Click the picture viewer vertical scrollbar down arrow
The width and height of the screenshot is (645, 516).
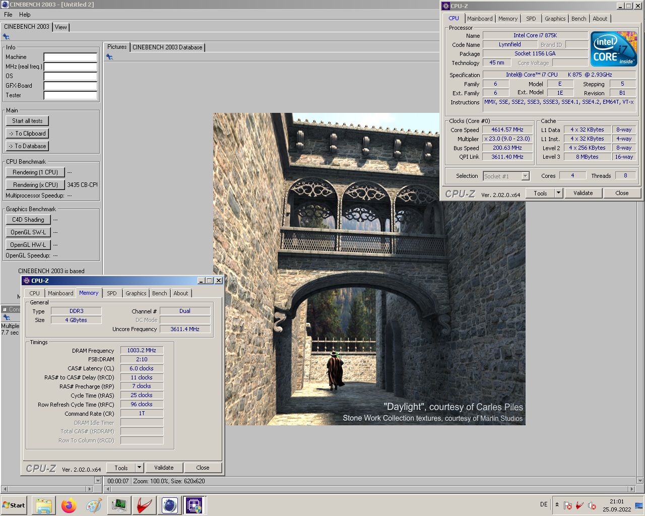pyautogui.click(x=640, y=481)
